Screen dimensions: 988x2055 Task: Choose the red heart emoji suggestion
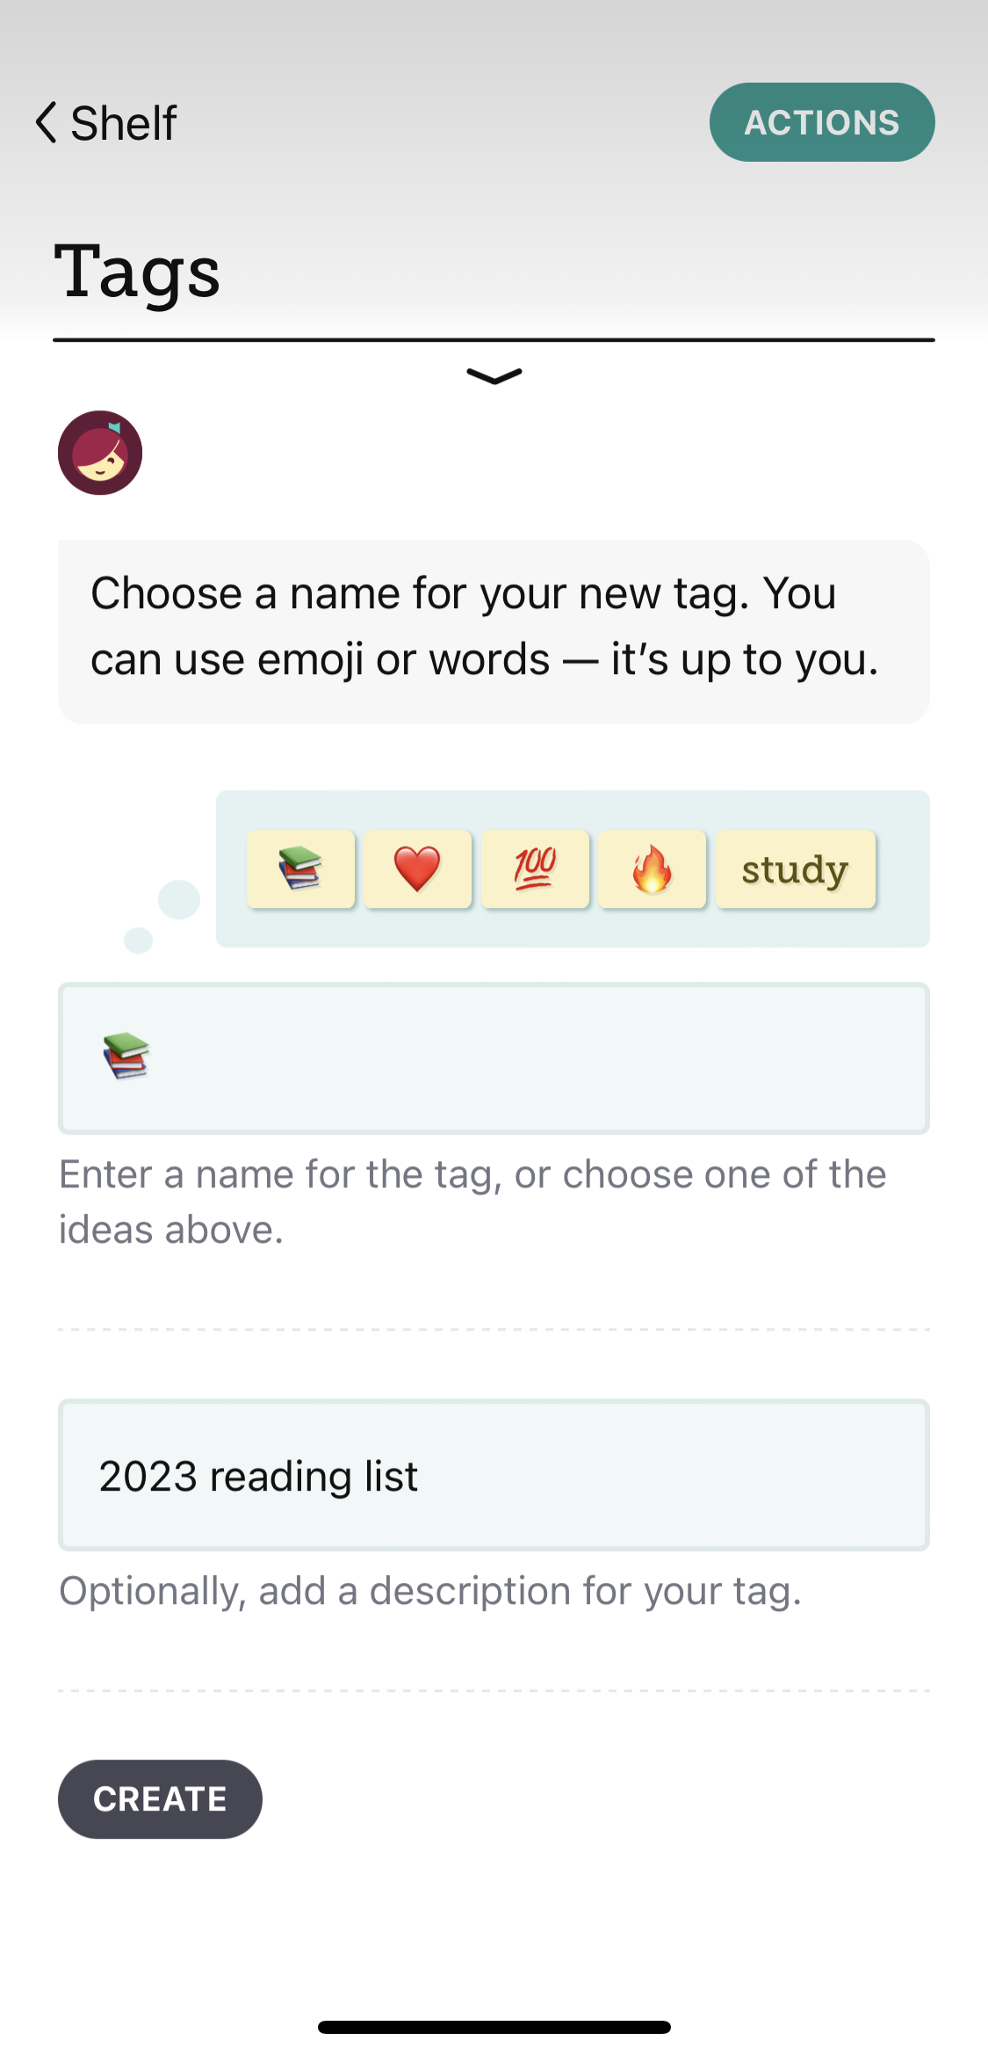pos(417,868)
